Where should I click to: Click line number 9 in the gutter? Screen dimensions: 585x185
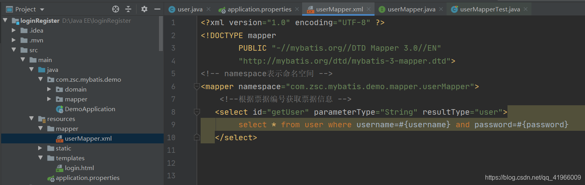pyautogui.click(x=173, y=125)
